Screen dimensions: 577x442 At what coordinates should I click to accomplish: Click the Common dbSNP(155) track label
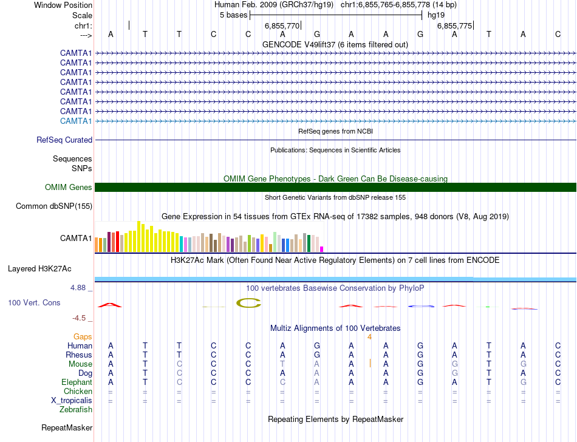click(x=53, y=206)
